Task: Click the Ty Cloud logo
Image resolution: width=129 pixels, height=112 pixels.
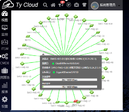Action: [x=20, y=5]
